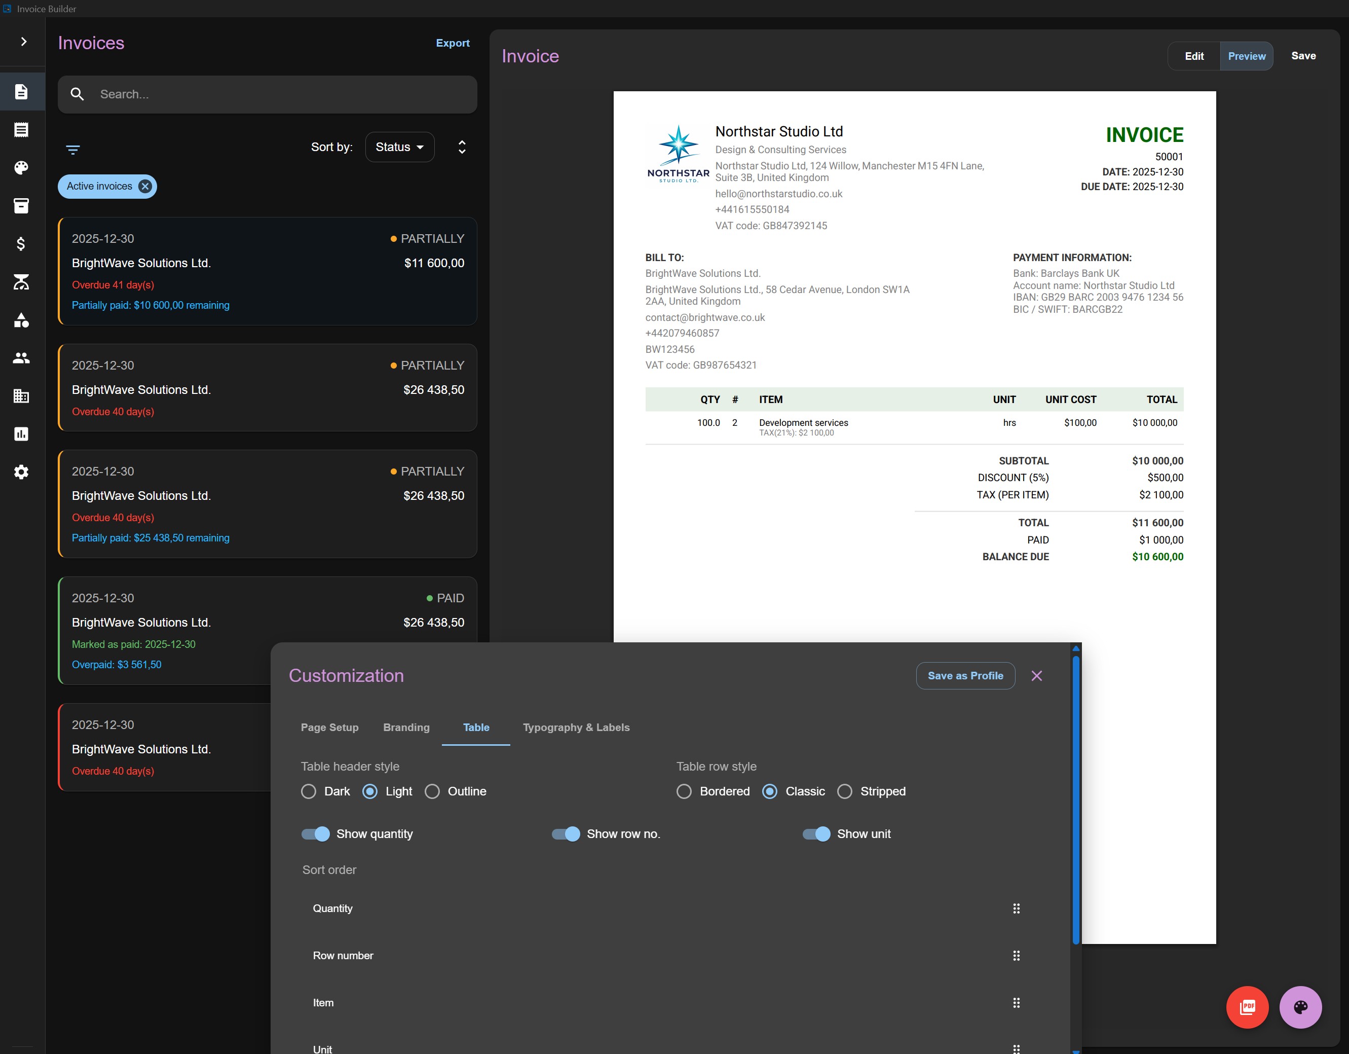Open the Sort by Status dropdown

coord(400,147)
